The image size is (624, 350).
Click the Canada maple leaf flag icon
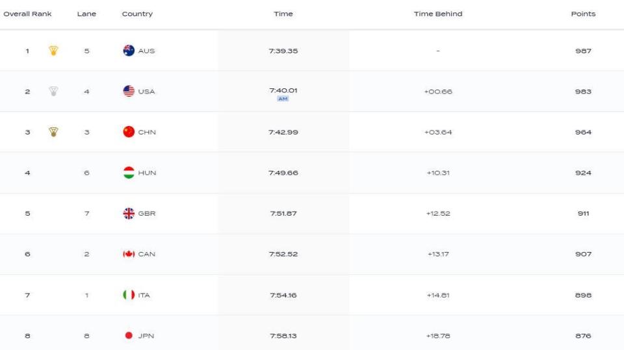point(129,254)
